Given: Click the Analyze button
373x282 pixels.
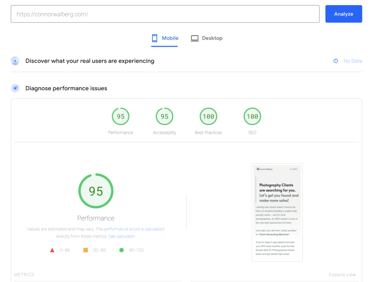Looking at the screenshot, I should coord(343,13).
